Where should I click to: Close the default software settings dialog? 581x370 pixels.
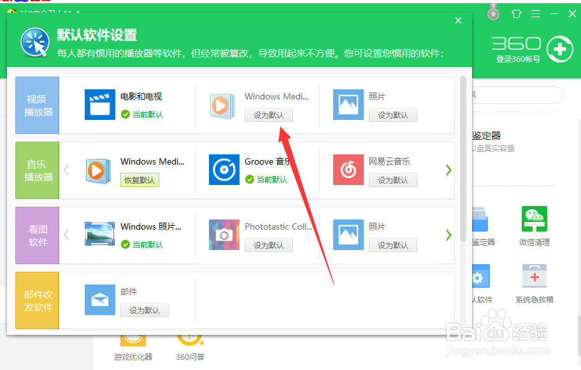click(x=458, y=20)
